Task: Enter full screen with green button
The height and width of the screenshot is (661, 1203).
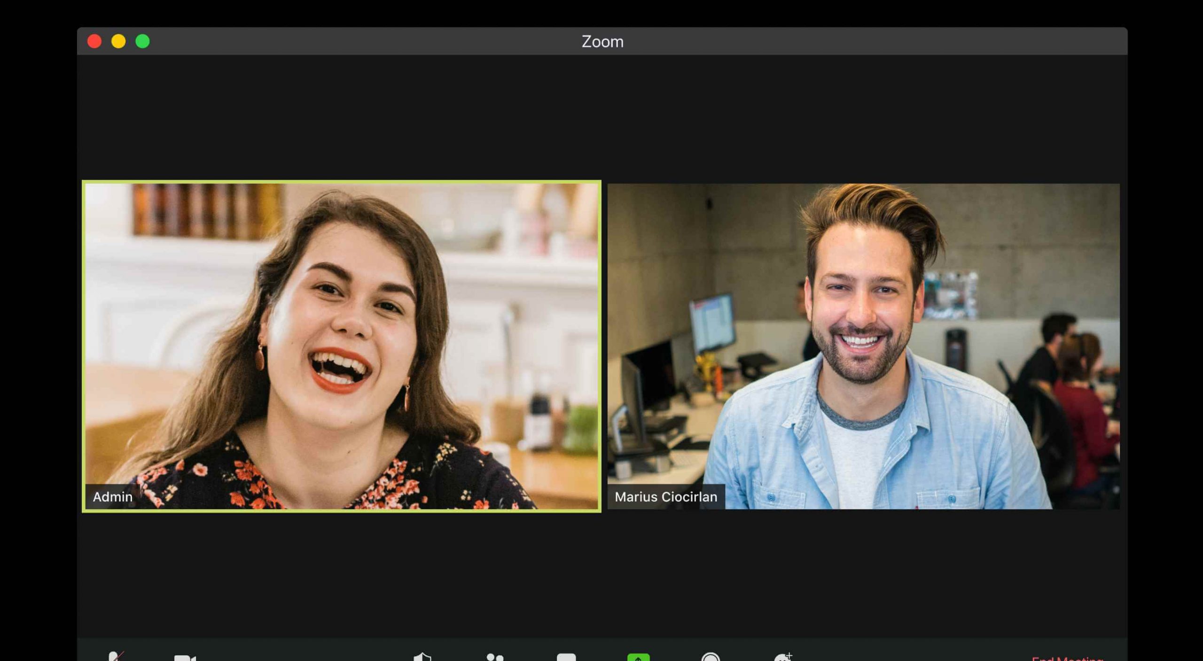Action: point(142,41)
